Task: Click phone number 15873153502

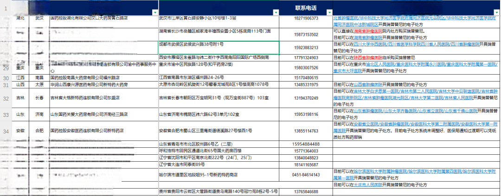Action: [306, 34]
